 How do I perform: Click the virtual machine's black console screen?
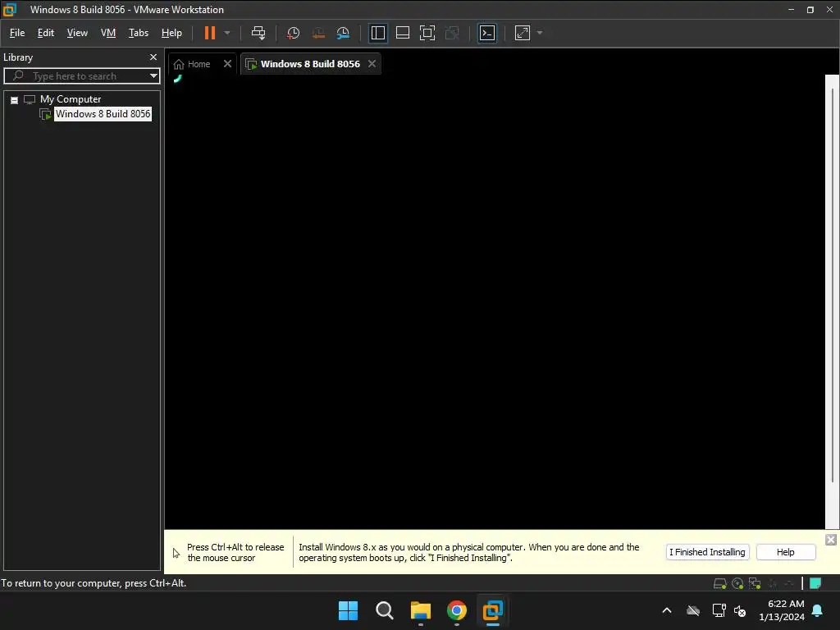pos(494,303)
